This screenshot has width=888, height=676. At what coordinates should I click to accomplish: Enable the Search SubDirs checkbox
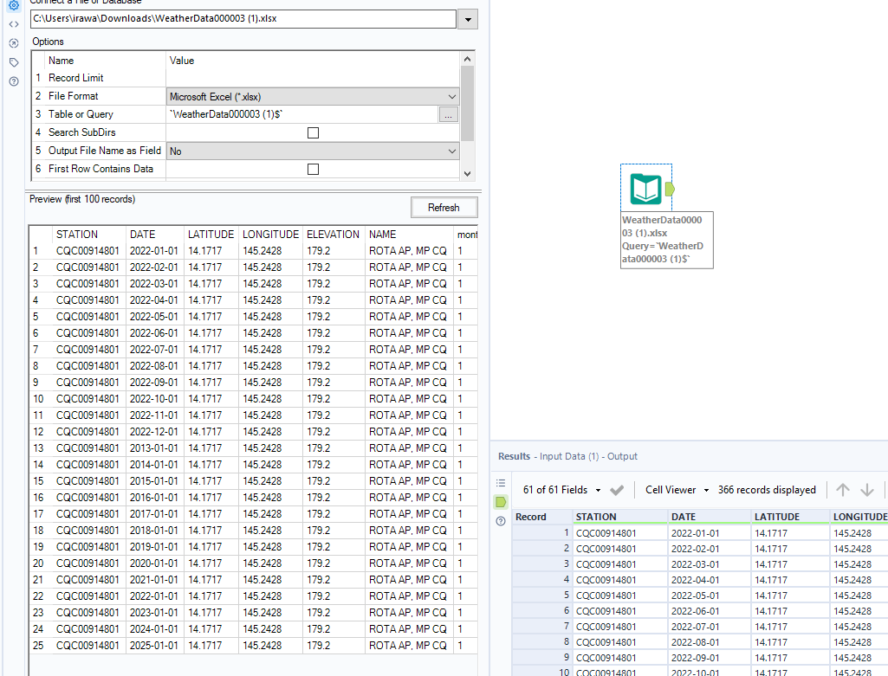(x=313, y=132)
